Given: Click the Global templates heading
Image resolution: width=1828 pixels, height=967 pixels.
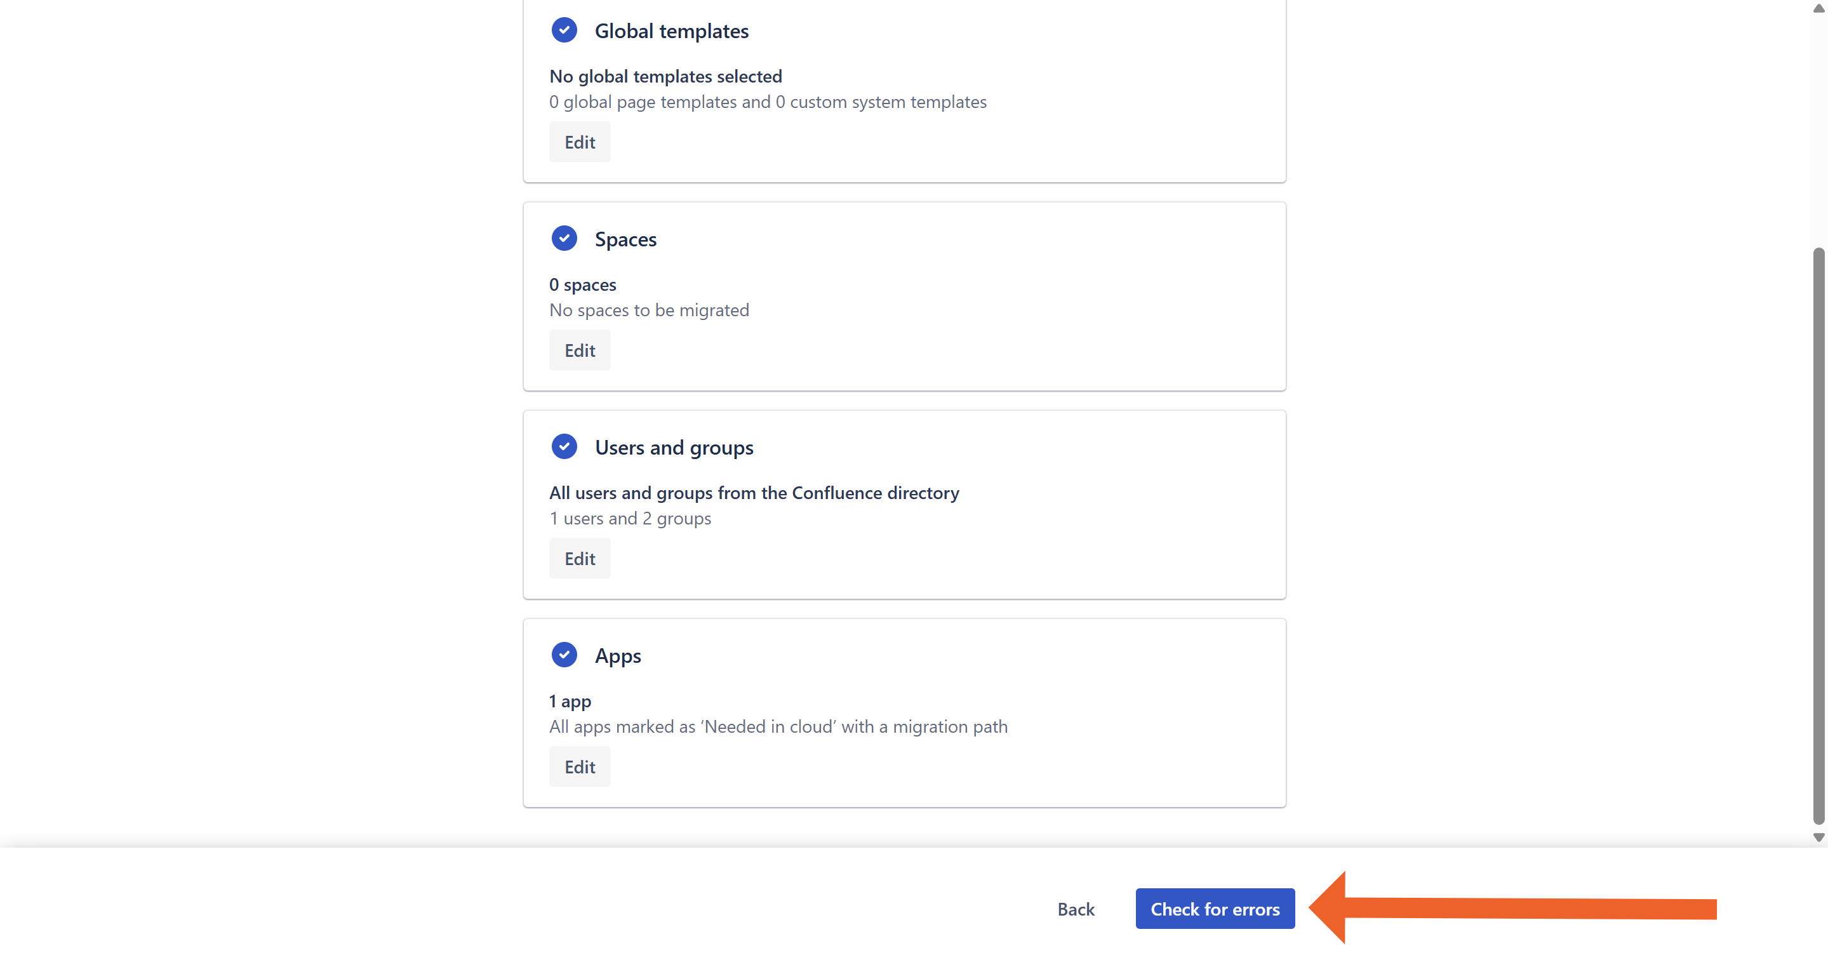Looking at the screenshot, I should (x=670, y=31).
